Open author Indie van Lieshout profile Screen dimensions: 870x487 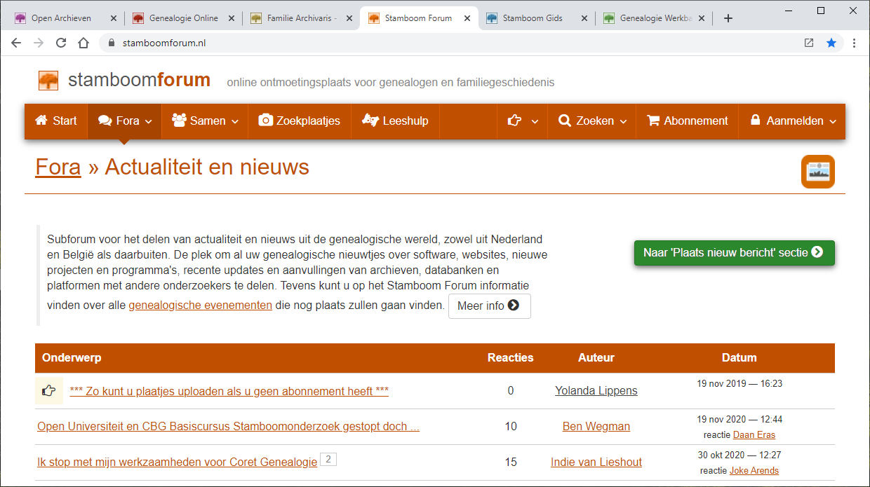(x=596, y=462)
